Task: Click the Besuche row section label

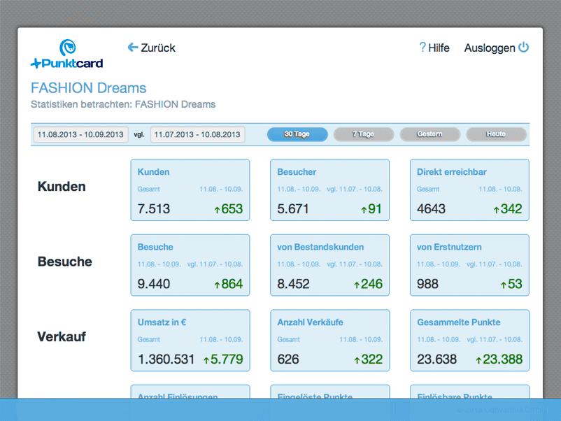Action: coord(65,262)
